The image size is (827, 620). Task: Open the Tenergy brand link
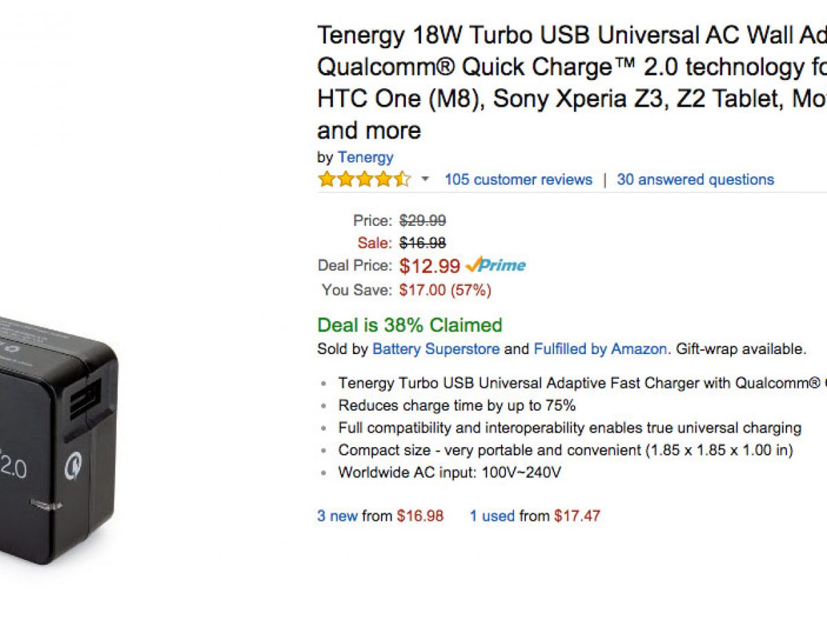[x=365, y=157]
